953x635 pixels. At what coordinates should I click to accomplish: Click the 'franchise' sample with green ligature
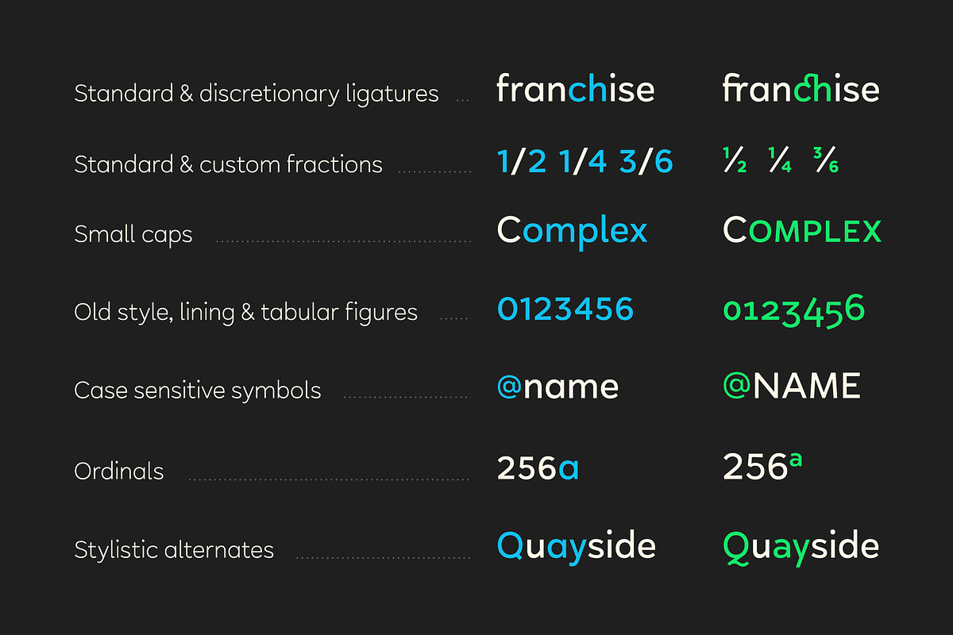(x=801, y=89)
